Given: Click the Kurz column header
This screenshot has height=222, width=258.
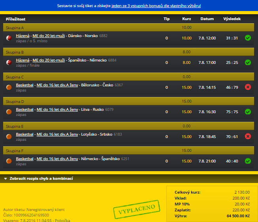Looking at the screenshot, I should coord(186,19).
